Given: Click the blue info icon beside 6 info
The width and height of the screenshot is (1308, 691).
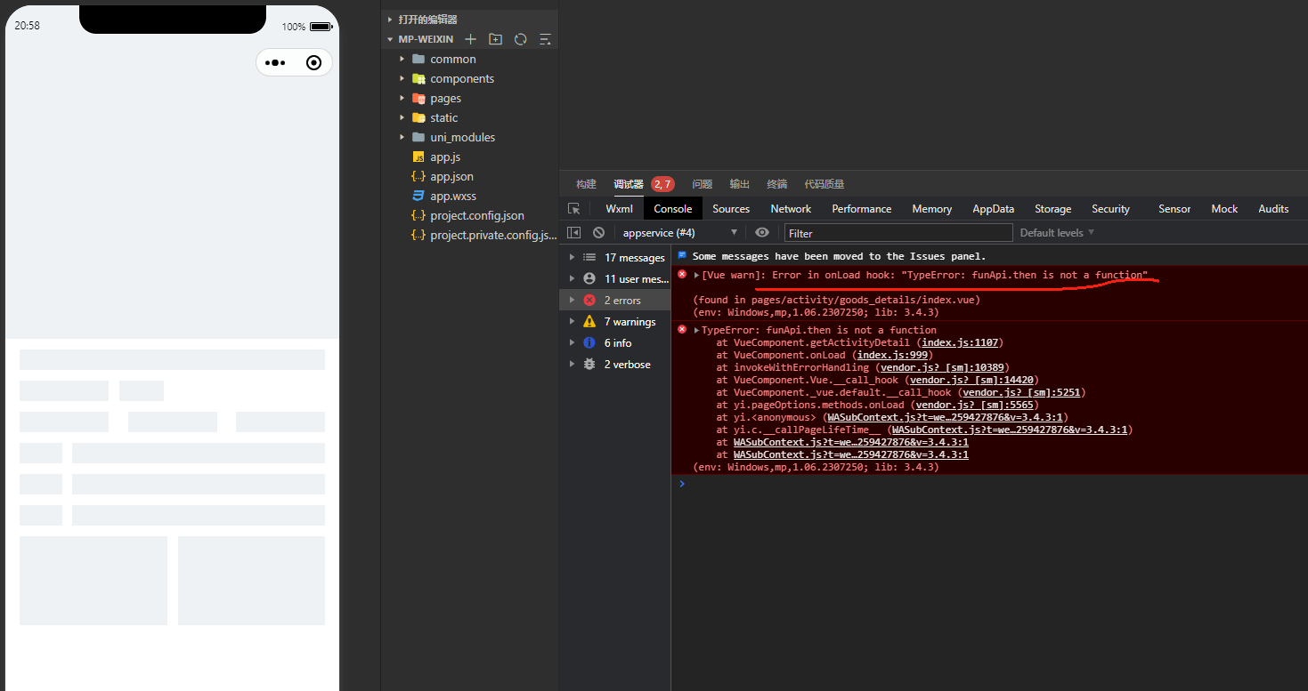Looking at the screenshot, I should point(589,342).
